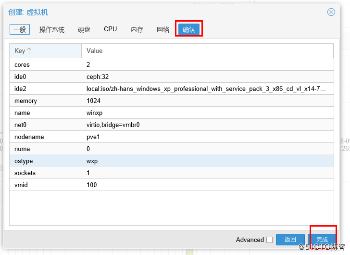Screen dimensions: 350x255
Task: Select the 确认 tab
Action: click(x=189, y=29)
